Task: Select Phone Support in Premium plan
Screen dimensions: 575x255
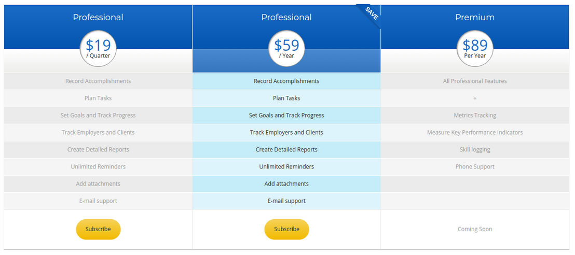Action: coord(475,167)
